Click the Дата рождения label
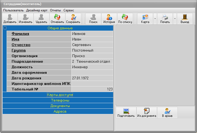This screenshot has width=197, height=133. point(26,78)
